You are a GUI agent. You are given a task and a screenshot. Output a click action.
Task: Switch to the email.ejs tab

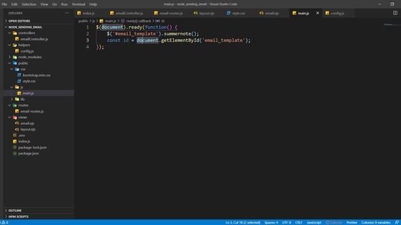pyautogui.click(x=271, y=13)
